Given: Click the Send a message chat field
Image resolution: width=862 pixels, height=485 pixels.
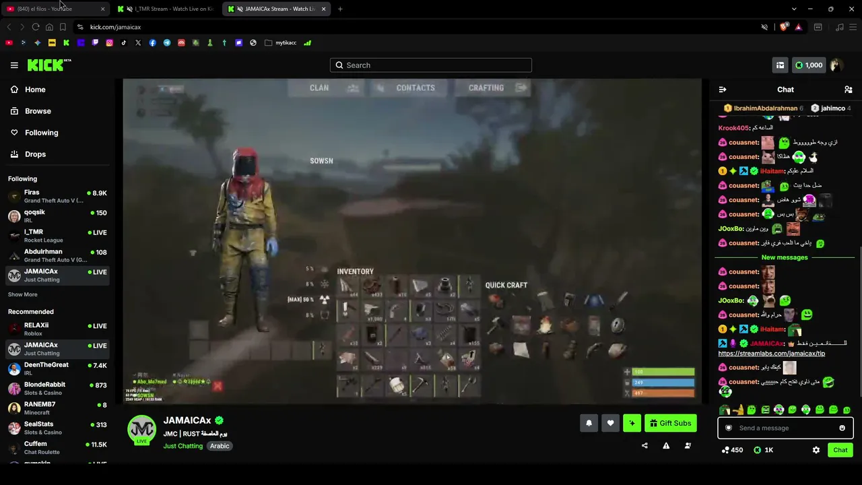Looking at the screenshot, I should click(785, 428).
